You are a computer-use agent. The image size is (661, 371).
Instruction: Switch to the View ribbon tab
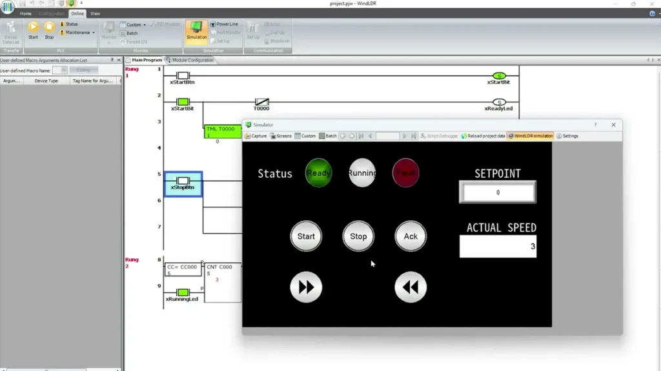coord(96,14)
